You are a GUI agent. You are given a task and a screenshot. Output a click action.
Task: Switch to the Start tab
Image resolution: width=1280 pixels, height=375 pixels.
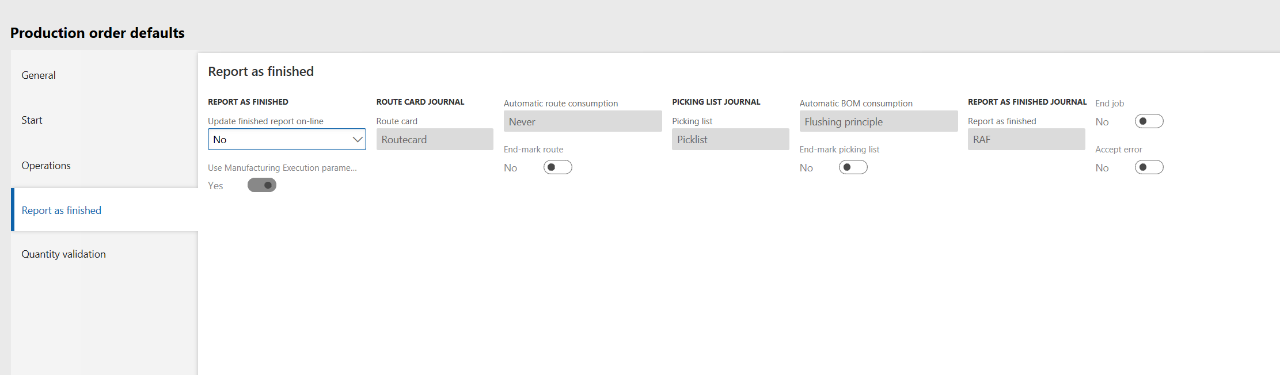click(x=32, y=120)
